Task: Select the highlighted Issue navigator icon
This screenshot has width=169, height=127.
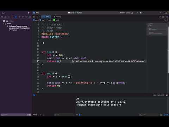Action: coord(16,17)
